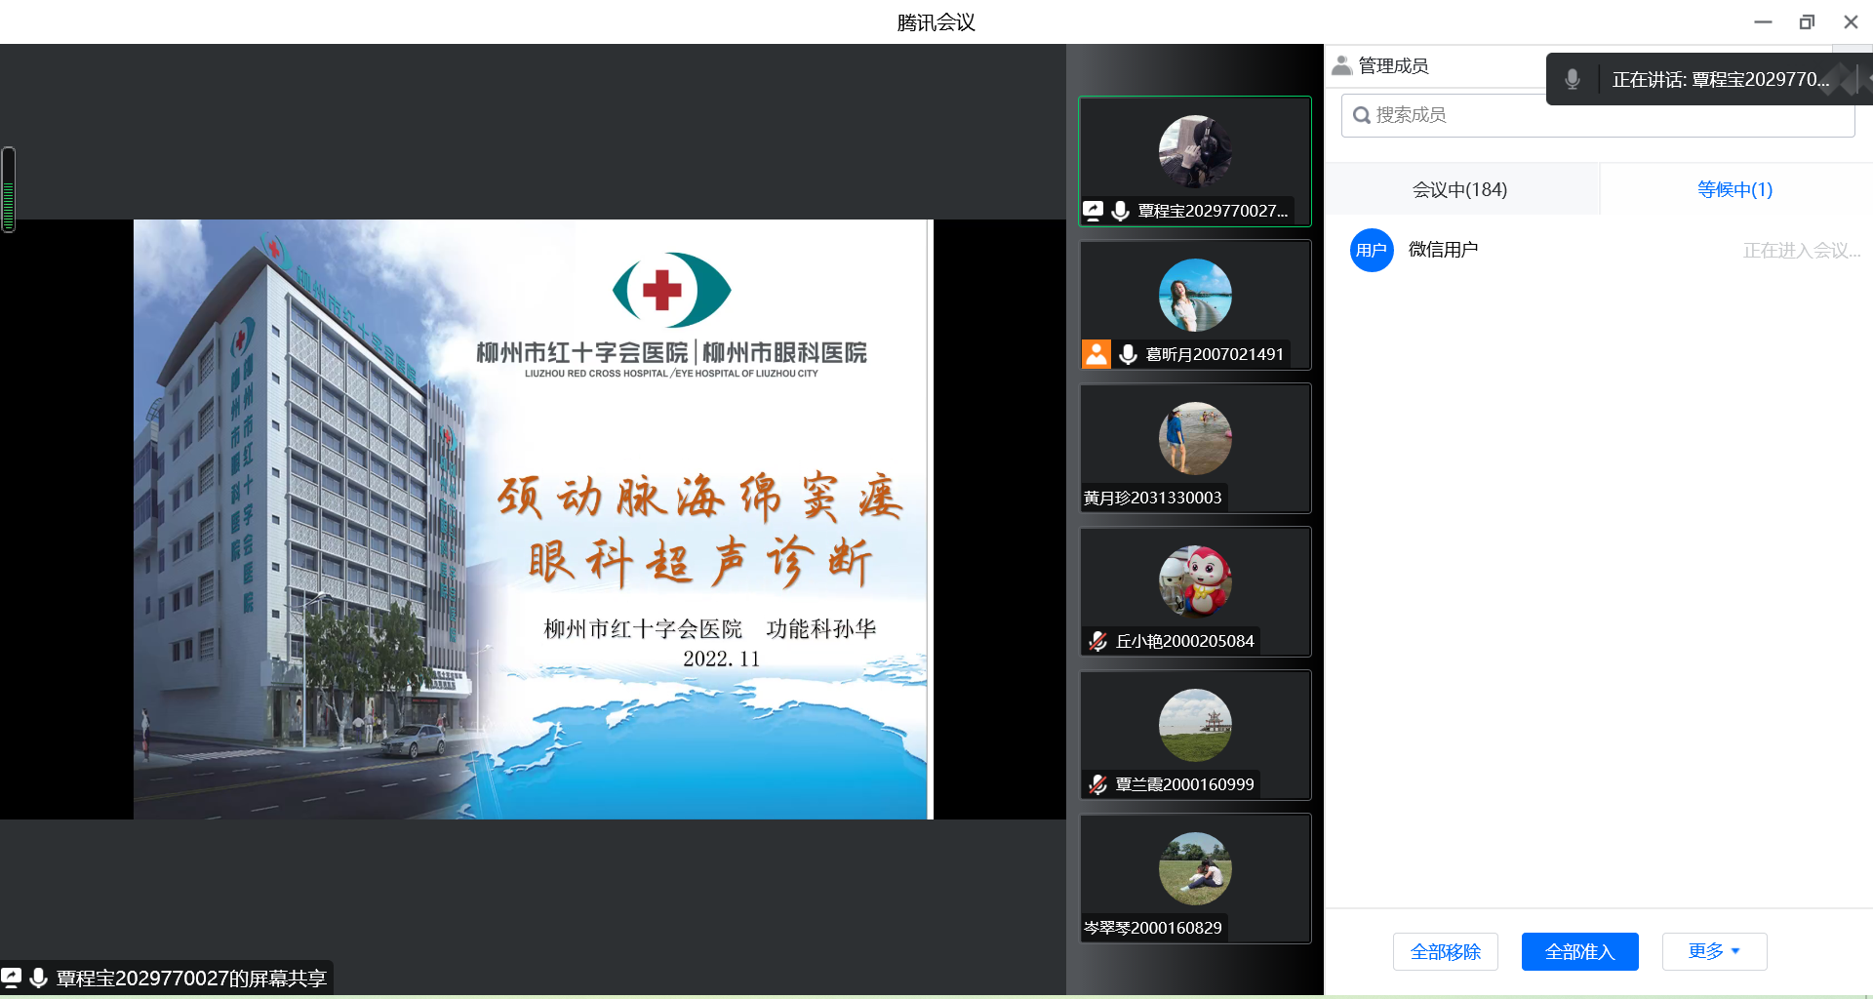
Task: Click the search magnifier icon in 搜索成员 box
Action: (x=1362, y=115)
